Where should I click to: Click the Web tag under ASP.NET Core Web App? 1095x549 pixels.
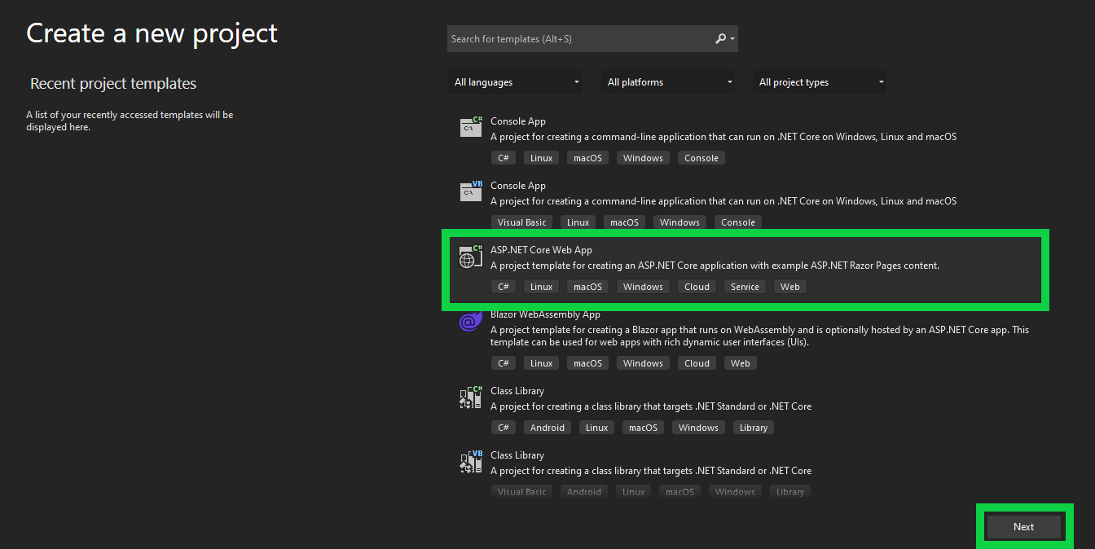pyautogui.click(x=790, y=287)
